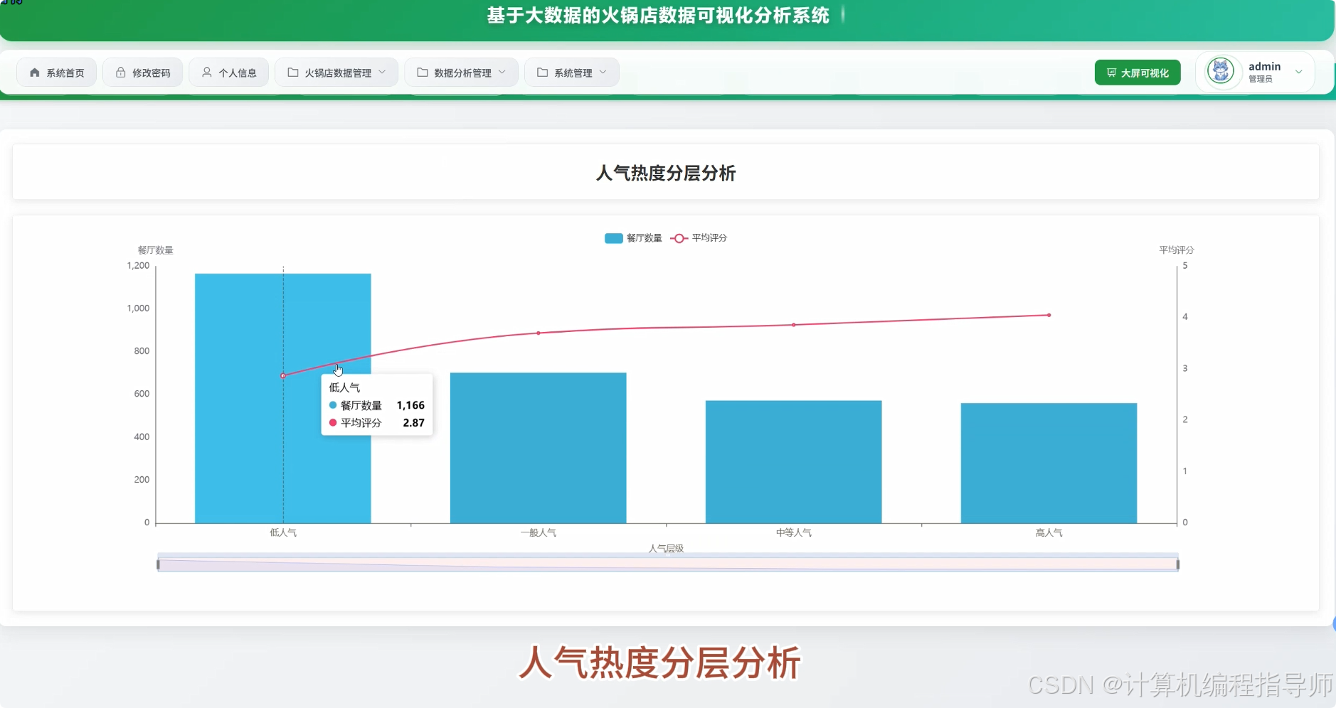Open the 火锅店数据管理 menu
Image resolution: width=1336 pixels, height=708 pixels.
336,73
